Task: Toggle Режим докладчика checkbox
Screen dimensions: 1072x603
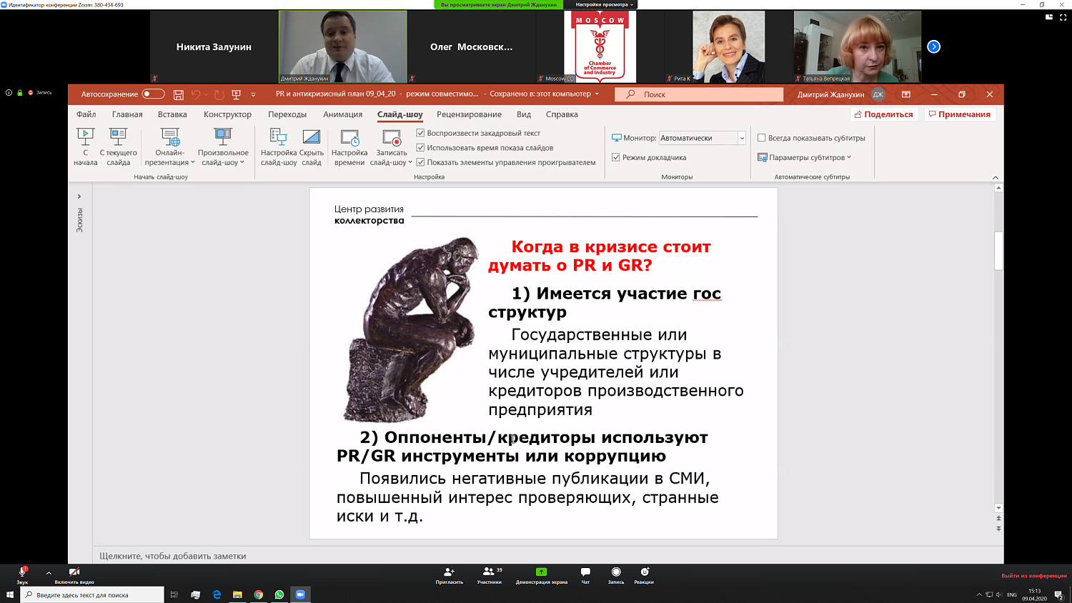Action: [x=616, y=157]
